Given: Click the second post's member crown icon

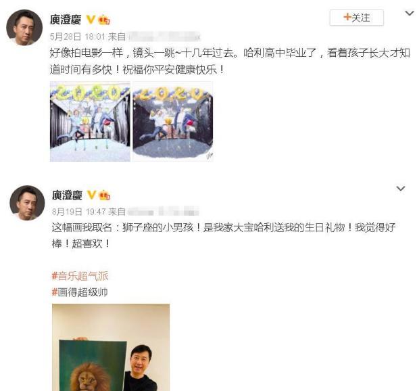Looking at the screenshot, I should pyautogui.click(x=104, y=195).
